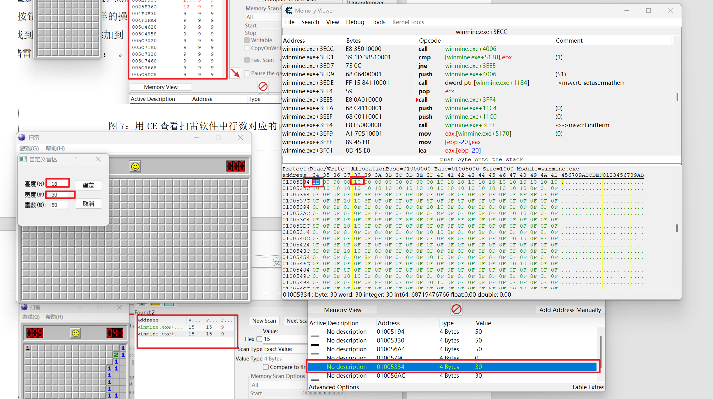The width and height of the screenshot is (713, 399).
Task: Click the Add Address Manually button
Action: point(570,310)
